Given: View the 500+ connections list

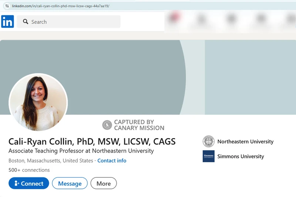Looking at the screenshot, I should [x=29, y=170].
